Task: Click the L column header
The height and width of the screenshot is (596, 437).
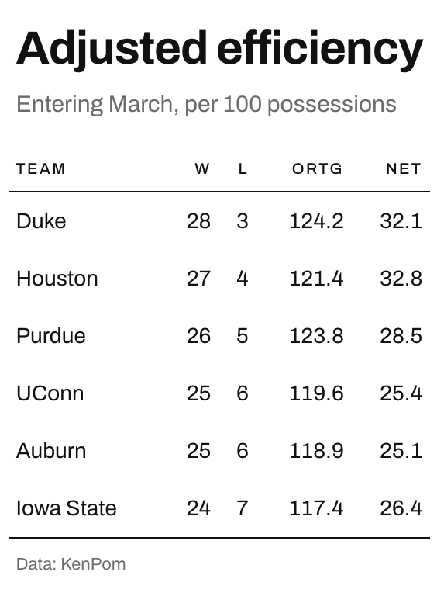Action: [x=243, y=168]
